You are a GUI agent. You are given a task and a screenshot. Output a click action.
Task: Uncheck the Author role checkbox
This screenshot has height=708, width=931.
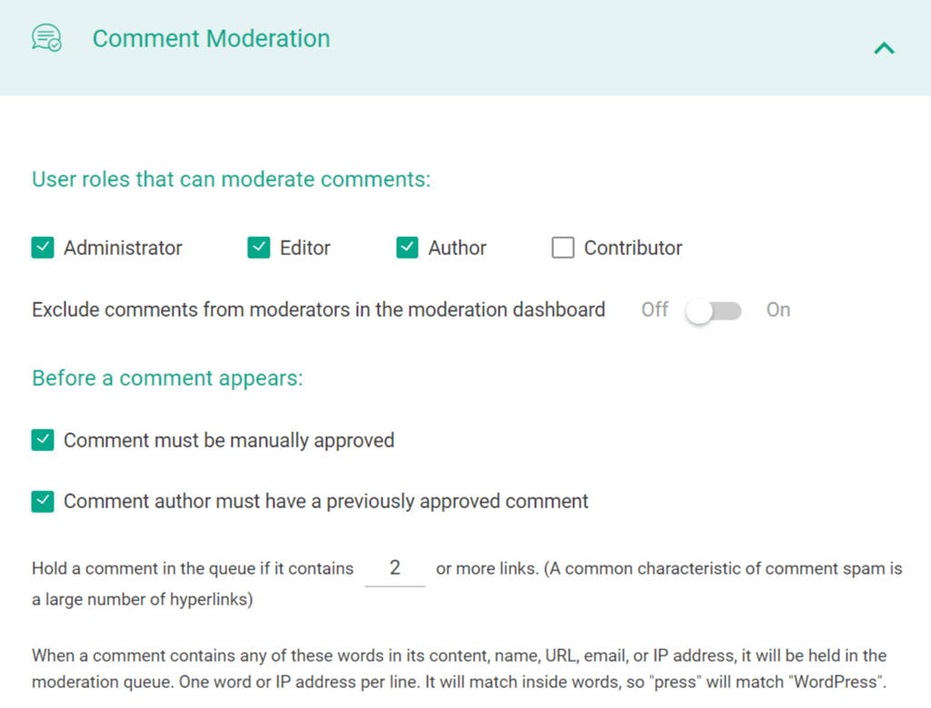pyautogui.click(x=407, y=248)
